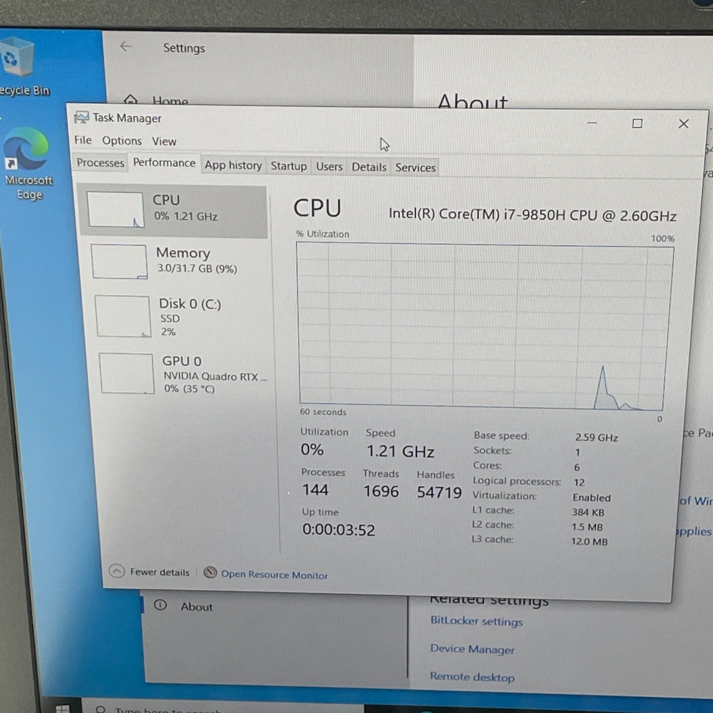The image size is (713, 713).
Task: Open the File menu
Action: (83, 140)
